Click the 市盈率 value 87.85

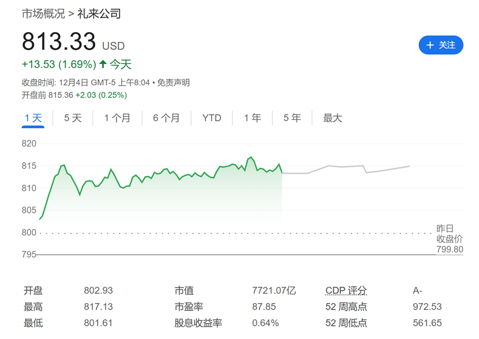click(264, 307)
